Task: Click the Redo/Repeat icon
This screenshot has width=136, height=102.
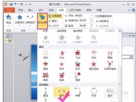Action: coord(21,4)
